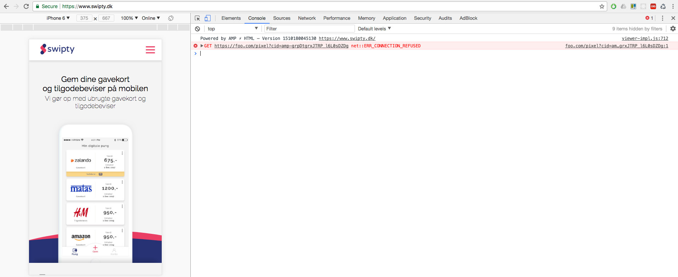Click the foo.com/pixel failed request URL
Viewport: 678px width, 277px height.
point(281,46)
